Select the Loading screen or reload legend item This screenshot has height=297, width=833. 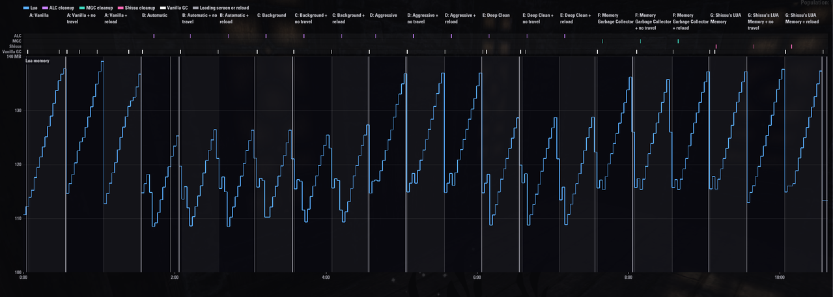[x=220, y=8]
